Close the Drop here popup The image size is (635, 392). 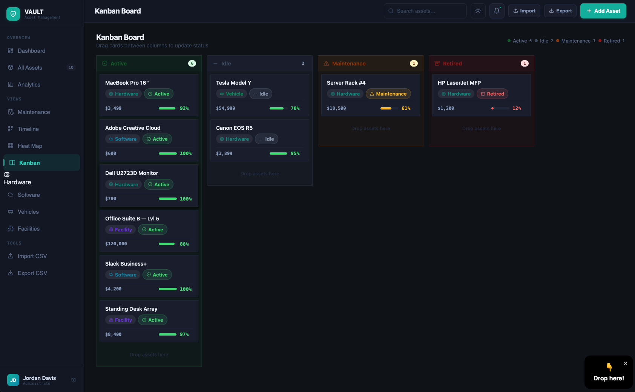tap(625, 363)
